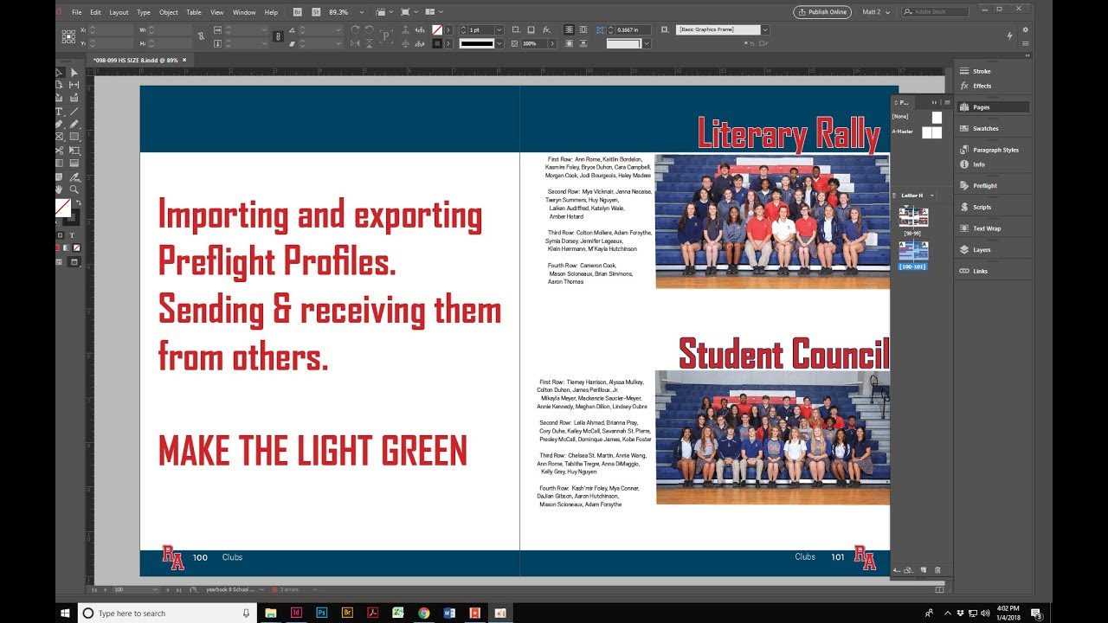Image resolution: width=1108 pixels, height=623 pixels.
Task: Click the taskbar Type here to search box
Action: pos(169,613)
